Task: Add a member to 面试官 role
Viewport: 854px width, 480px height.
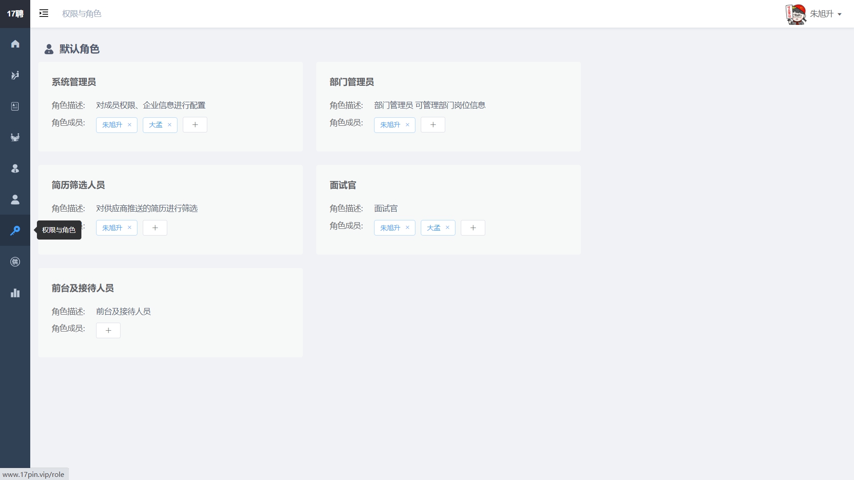Action: tap(473, 228)
